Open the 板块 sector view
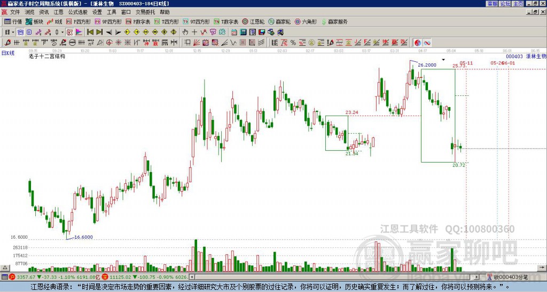The image size is (547, 292). (34, 21)
